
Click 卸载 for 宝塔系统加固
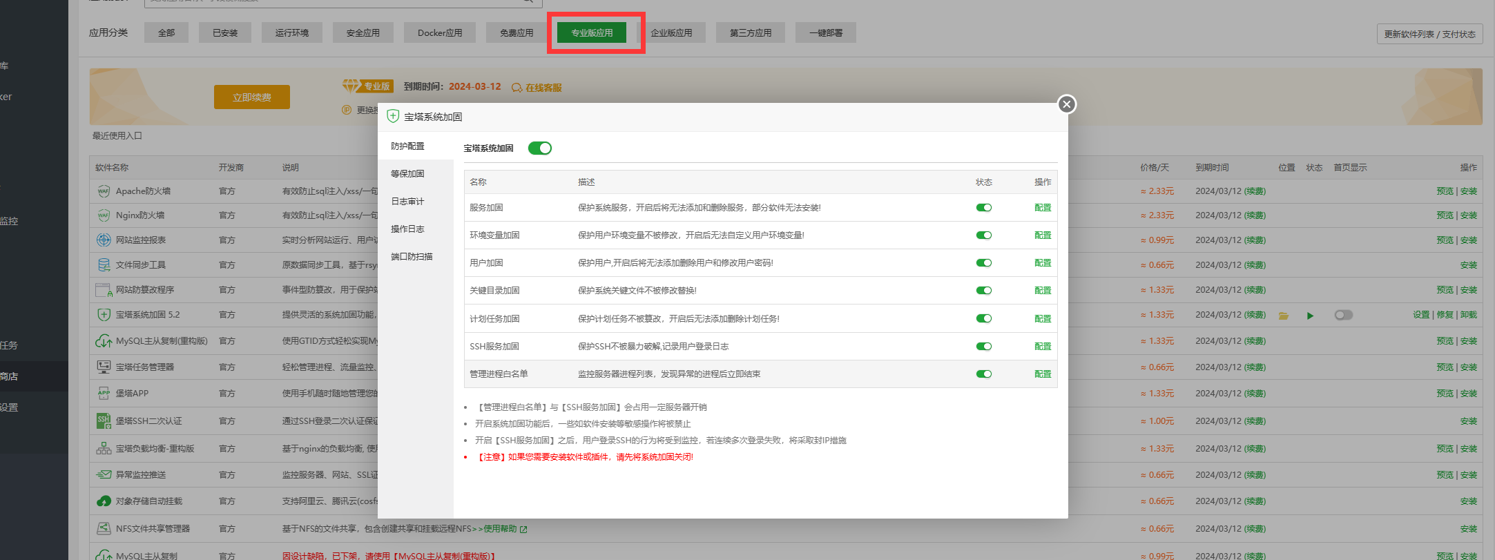tap(1469, 315)
